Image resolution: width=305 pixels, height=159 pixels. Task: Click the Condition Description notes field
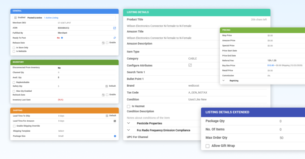164,118
